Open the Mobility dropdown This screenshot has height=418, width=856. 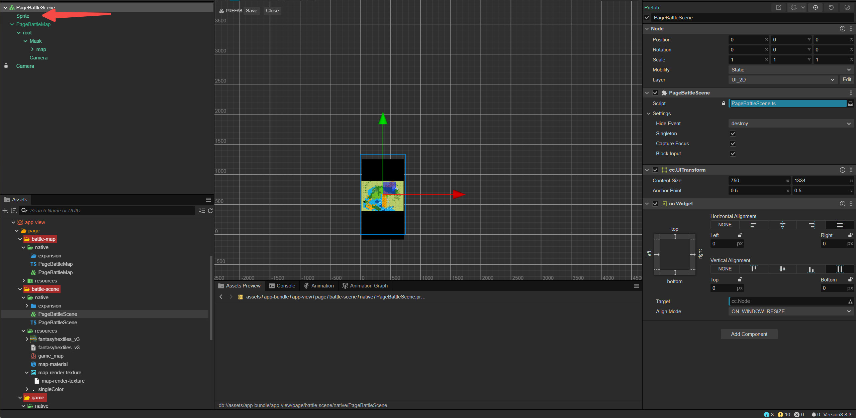tap(791, 70)
